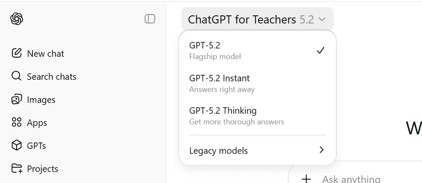Select the GPT-5.2 Flagship model option
The width and height of the screenshot is (422, 183).
coord(258,50)
